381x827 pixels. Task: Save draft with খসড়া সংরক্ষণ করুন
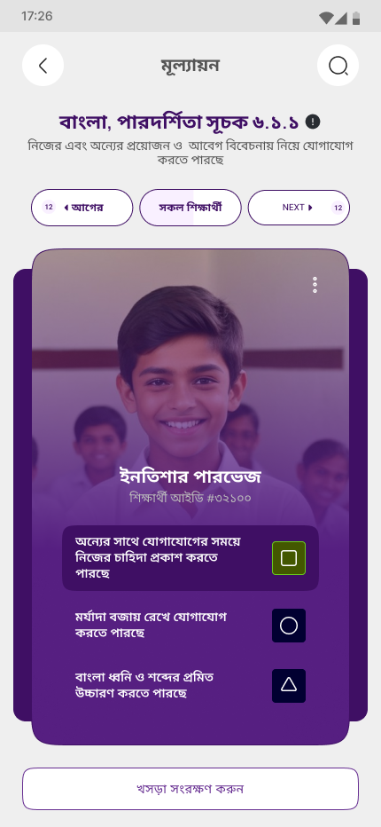click(190, 789)
